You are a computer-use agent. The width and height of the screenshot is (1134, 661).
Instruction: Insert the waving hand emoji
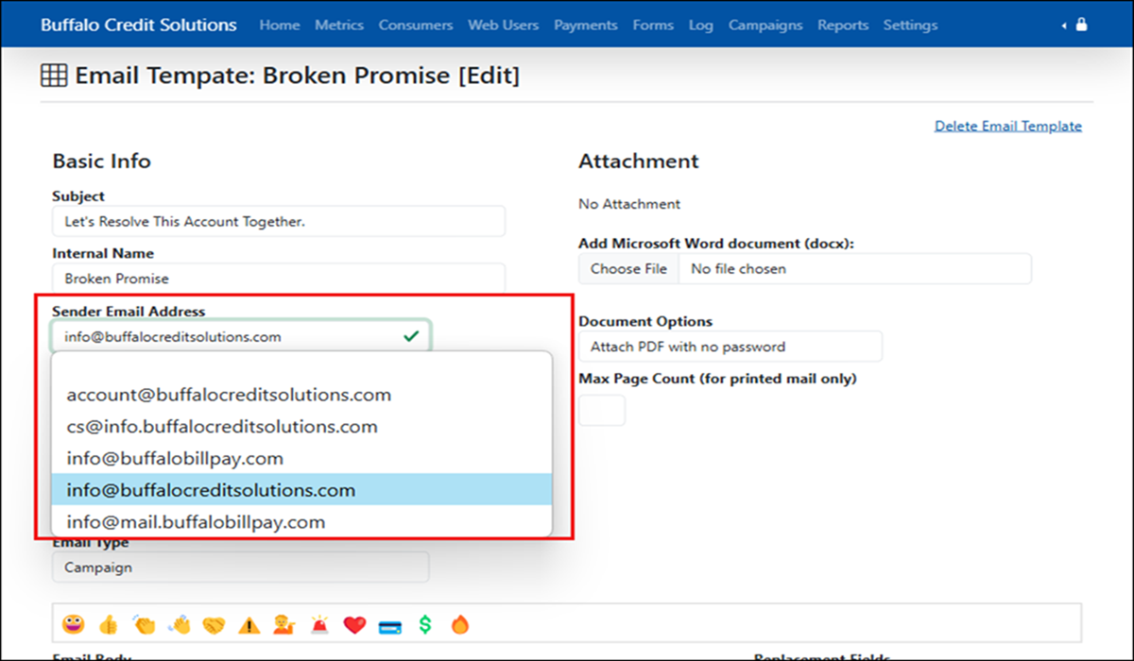click(179, 624)
